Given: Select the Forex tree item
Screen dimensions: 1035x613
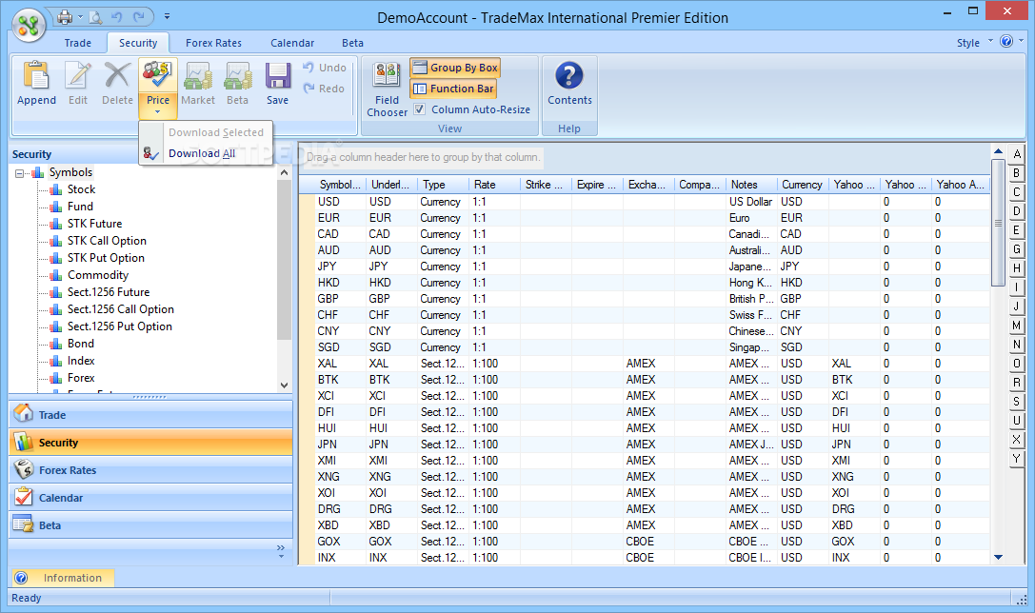Looking at the screenshot, I should tap(81, 378).
